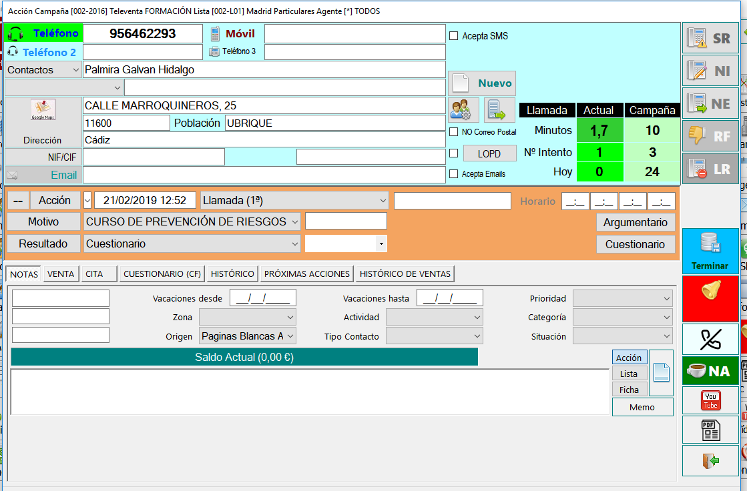
Task: Click the SR call result icon button
Action: (x=710, y=37)
